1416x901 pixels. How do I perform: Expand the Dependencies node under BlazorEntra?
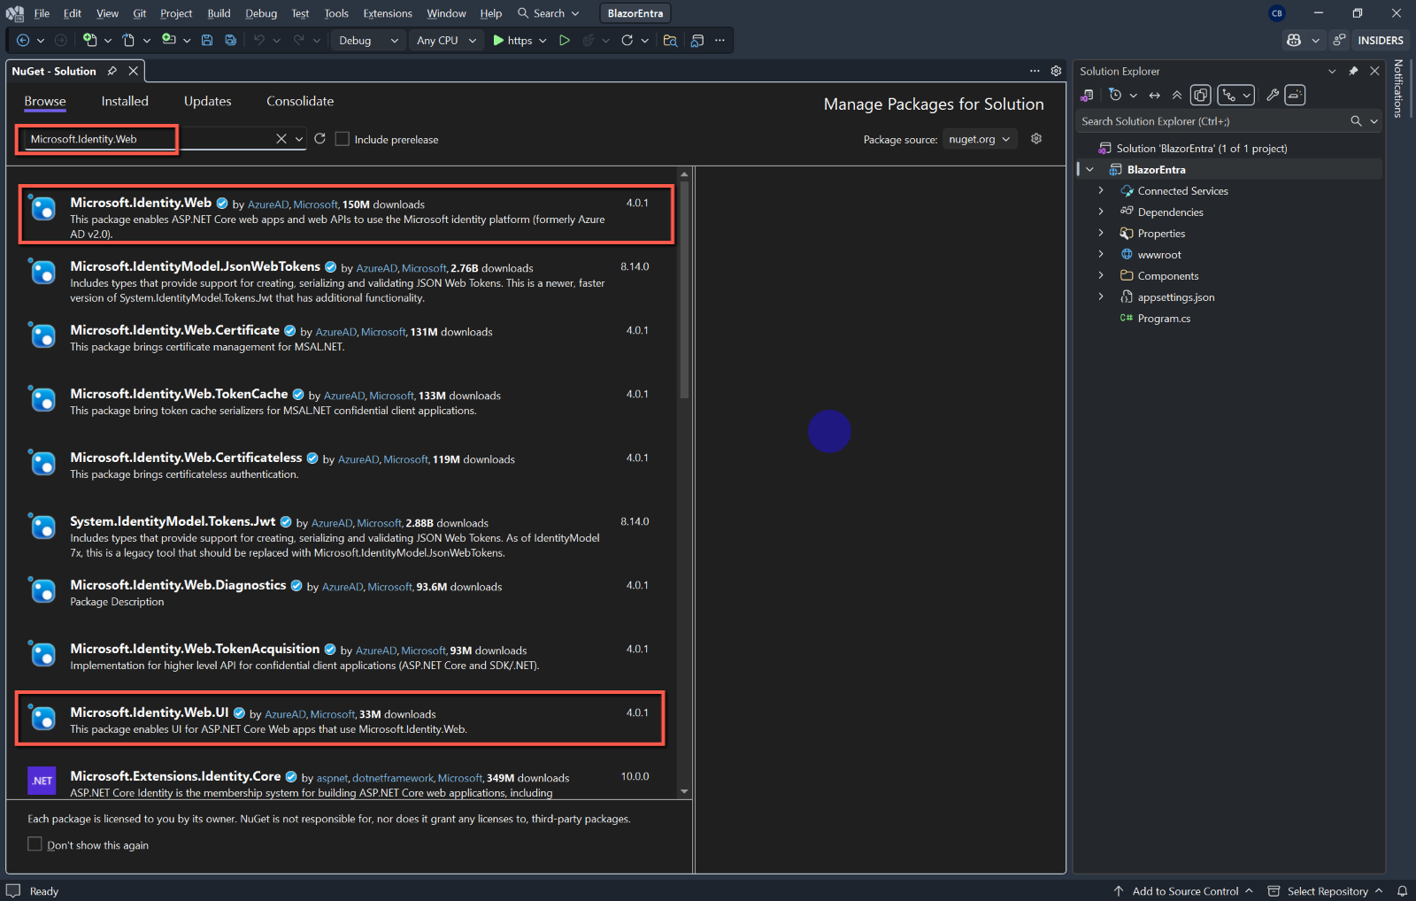coord(1101,212)
